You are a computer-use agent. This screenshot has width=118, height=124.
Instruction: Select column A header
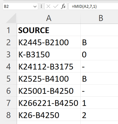click(x=49, y=18)
